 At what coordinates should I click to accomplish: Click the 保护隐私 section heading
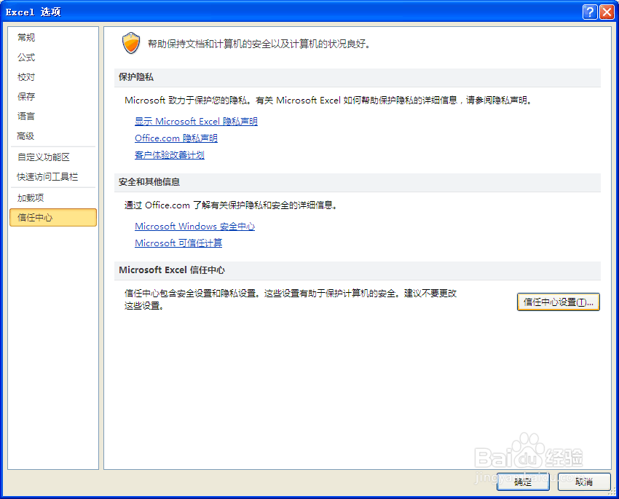point(135,77)
